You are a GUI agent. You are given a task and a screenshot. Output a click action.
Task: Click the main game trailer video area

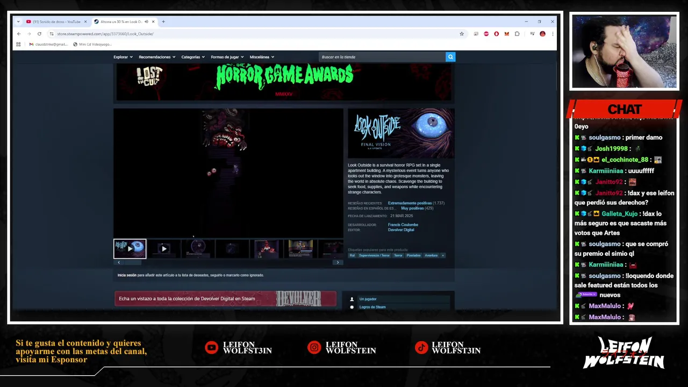point(228,173)
